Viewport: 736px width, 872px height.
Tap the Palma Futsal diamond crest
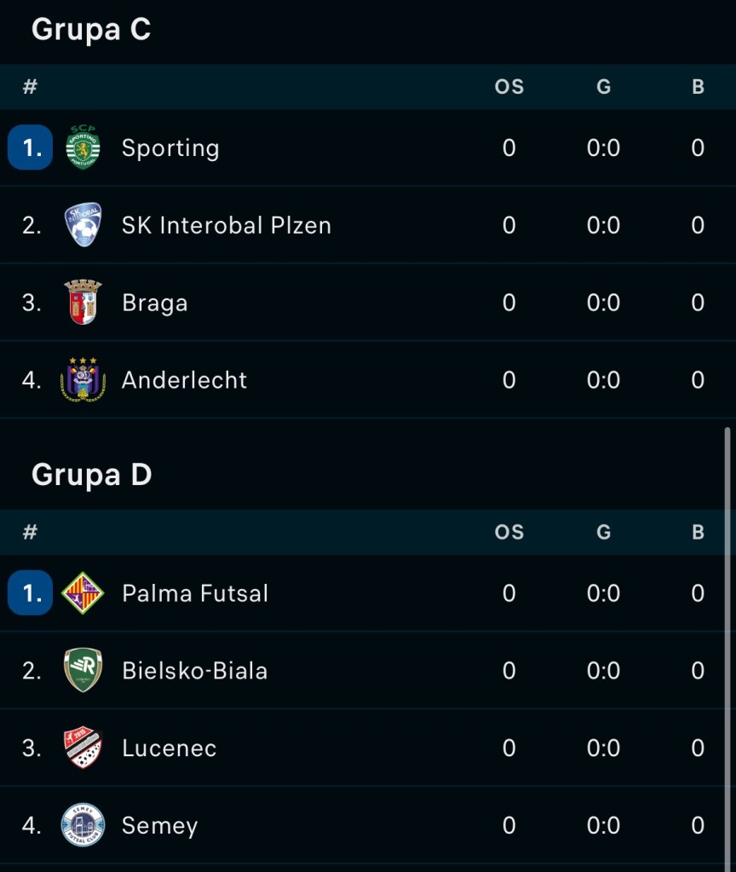83,593
